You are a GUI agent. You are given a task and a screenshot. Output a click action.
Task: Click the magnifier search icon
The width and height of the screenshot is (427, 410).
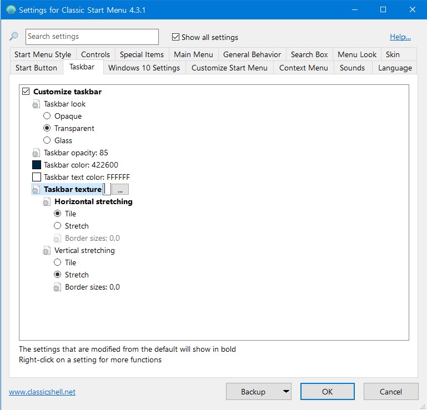pos(14,36)
